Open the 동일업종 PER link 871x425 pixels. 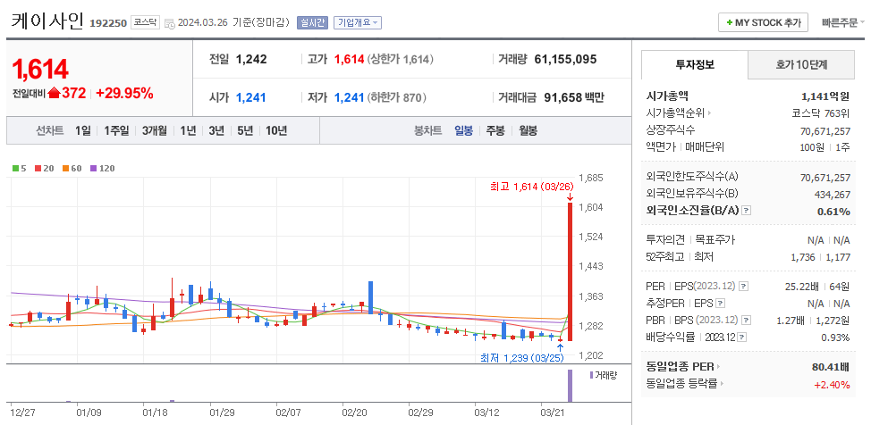[680, 367]
